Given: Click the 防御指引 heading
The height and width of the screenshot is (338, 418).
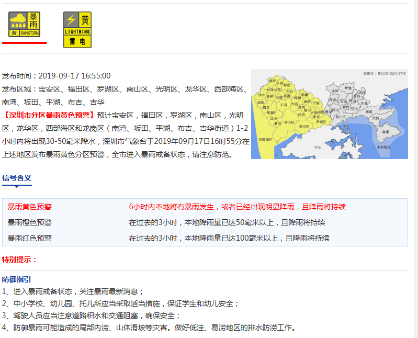Looking at the screenshot, I should click(x=16, y=279).
